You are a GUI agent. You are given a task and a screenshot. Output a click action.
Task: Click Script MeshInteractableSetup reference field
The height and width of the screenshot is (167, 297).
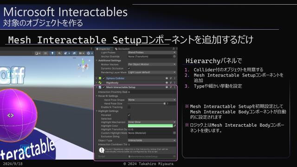click(x=152, y=156)
